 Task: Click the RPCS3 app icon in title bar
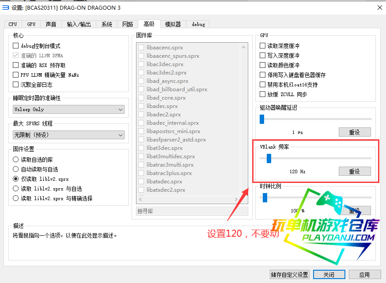click(6, 7)
